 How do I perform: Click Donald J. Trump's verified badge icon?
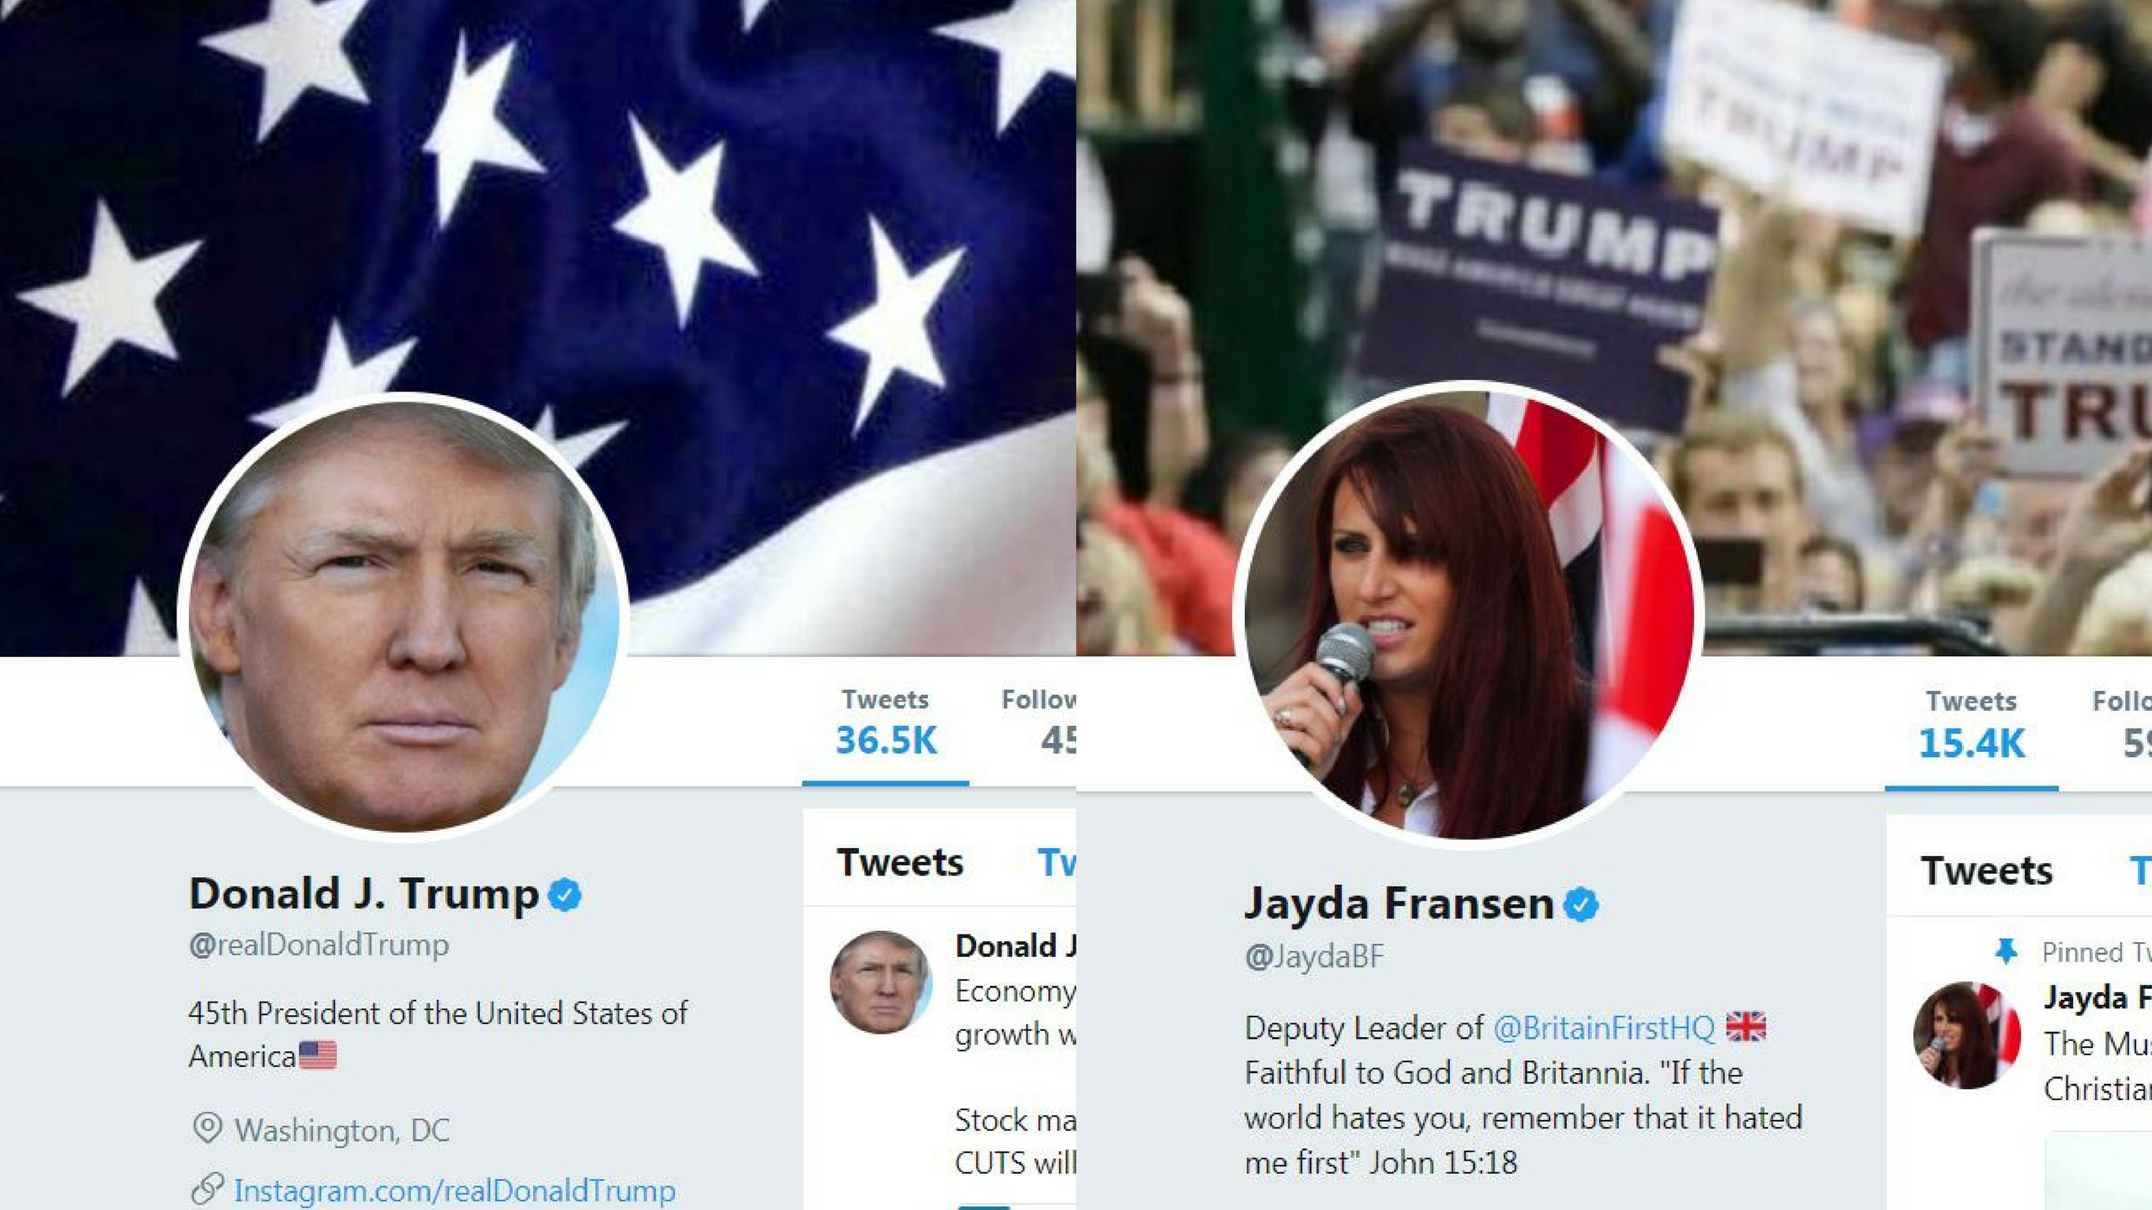pos(565,895)
